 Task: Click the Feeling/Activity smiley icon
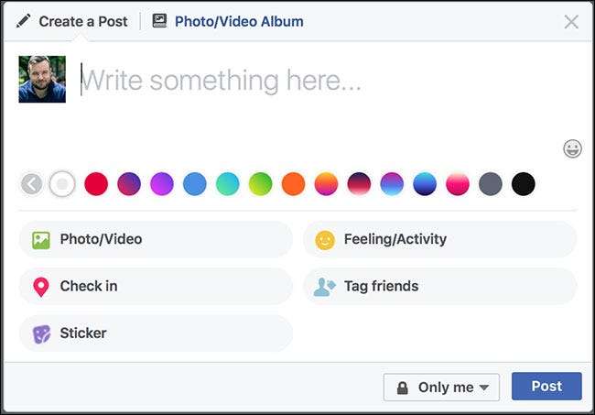(x=324, y=240)
